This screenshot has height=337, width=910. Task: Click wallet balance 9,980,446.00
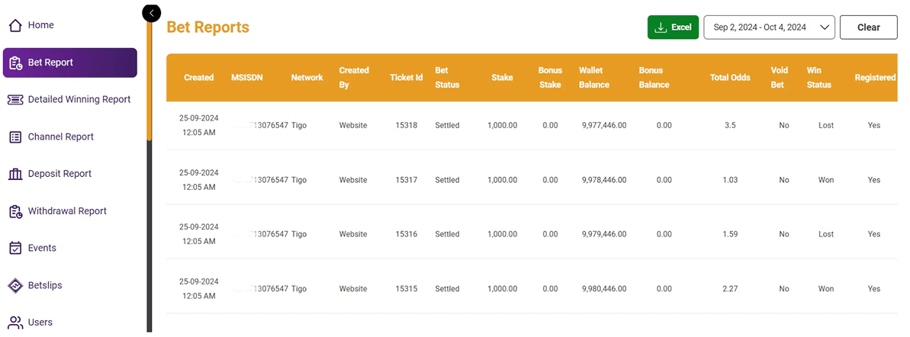(604, 289)
